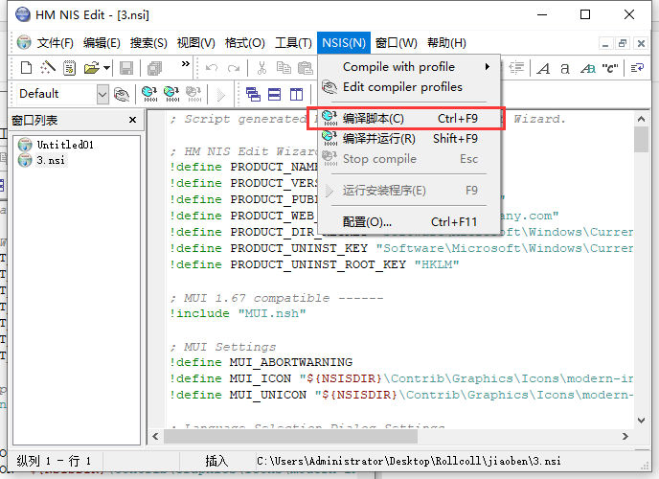
Task: Show more toolbar buttons chevron
Action: tap(186, 64)
